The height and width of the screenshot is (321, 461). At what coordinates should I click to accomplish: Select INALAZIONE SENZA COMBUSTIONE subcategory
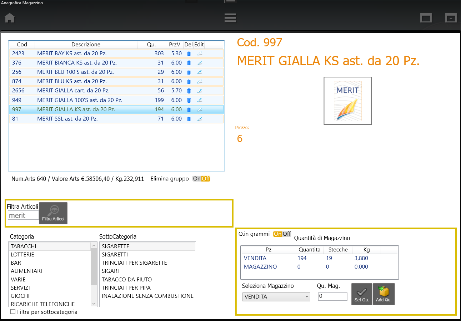pyautogui.click(x=147, y=296)
